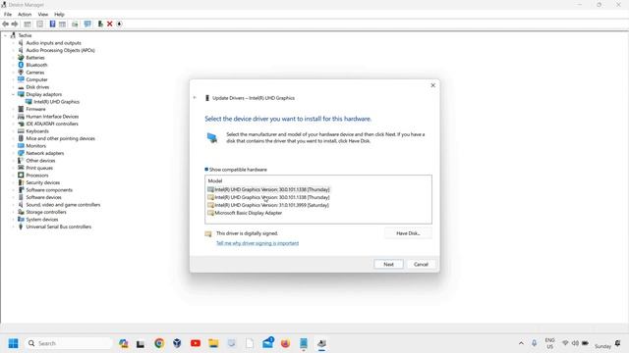Expand the Human Interface Devices node
Image resolution: width=629 pixels, height=353 pixels.
(13, 117)
